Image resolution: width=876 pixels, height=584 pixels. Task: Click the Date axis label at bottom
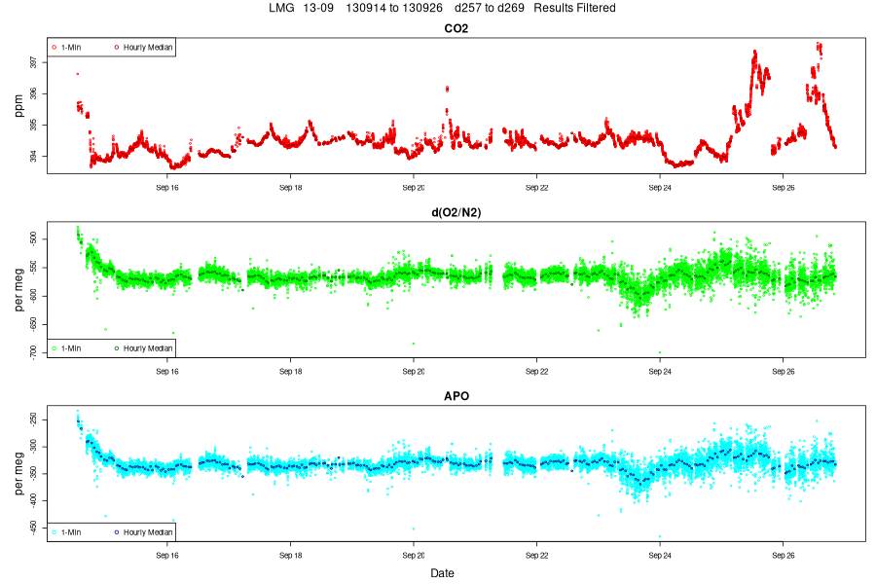[x=442, y=573]
